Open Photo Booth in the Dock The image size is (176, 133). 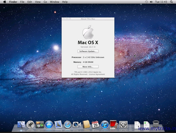coord(114,124)
